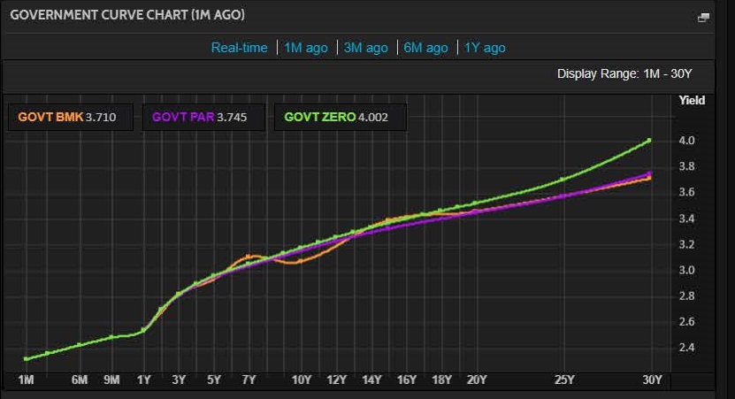Click the Yield axis label
The image size is (735, 399).
pyautogui.click(x=692, y=100)
